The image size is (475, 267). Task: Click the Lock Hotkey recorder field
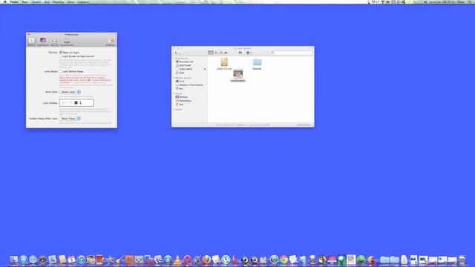pyautogui.click(x=76, y=102)
